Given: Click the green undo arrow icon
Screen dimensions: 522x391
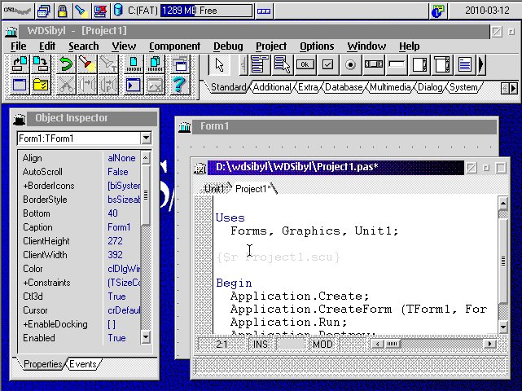Looking at the screenshot, I should (66, 64).
